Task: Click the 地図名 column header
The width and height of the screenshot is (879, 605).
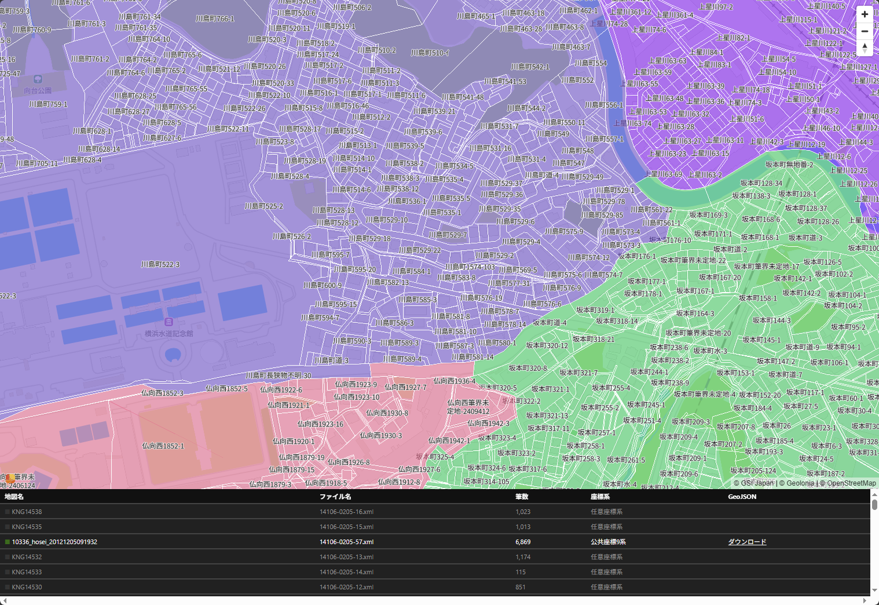Action: point(14,497)
